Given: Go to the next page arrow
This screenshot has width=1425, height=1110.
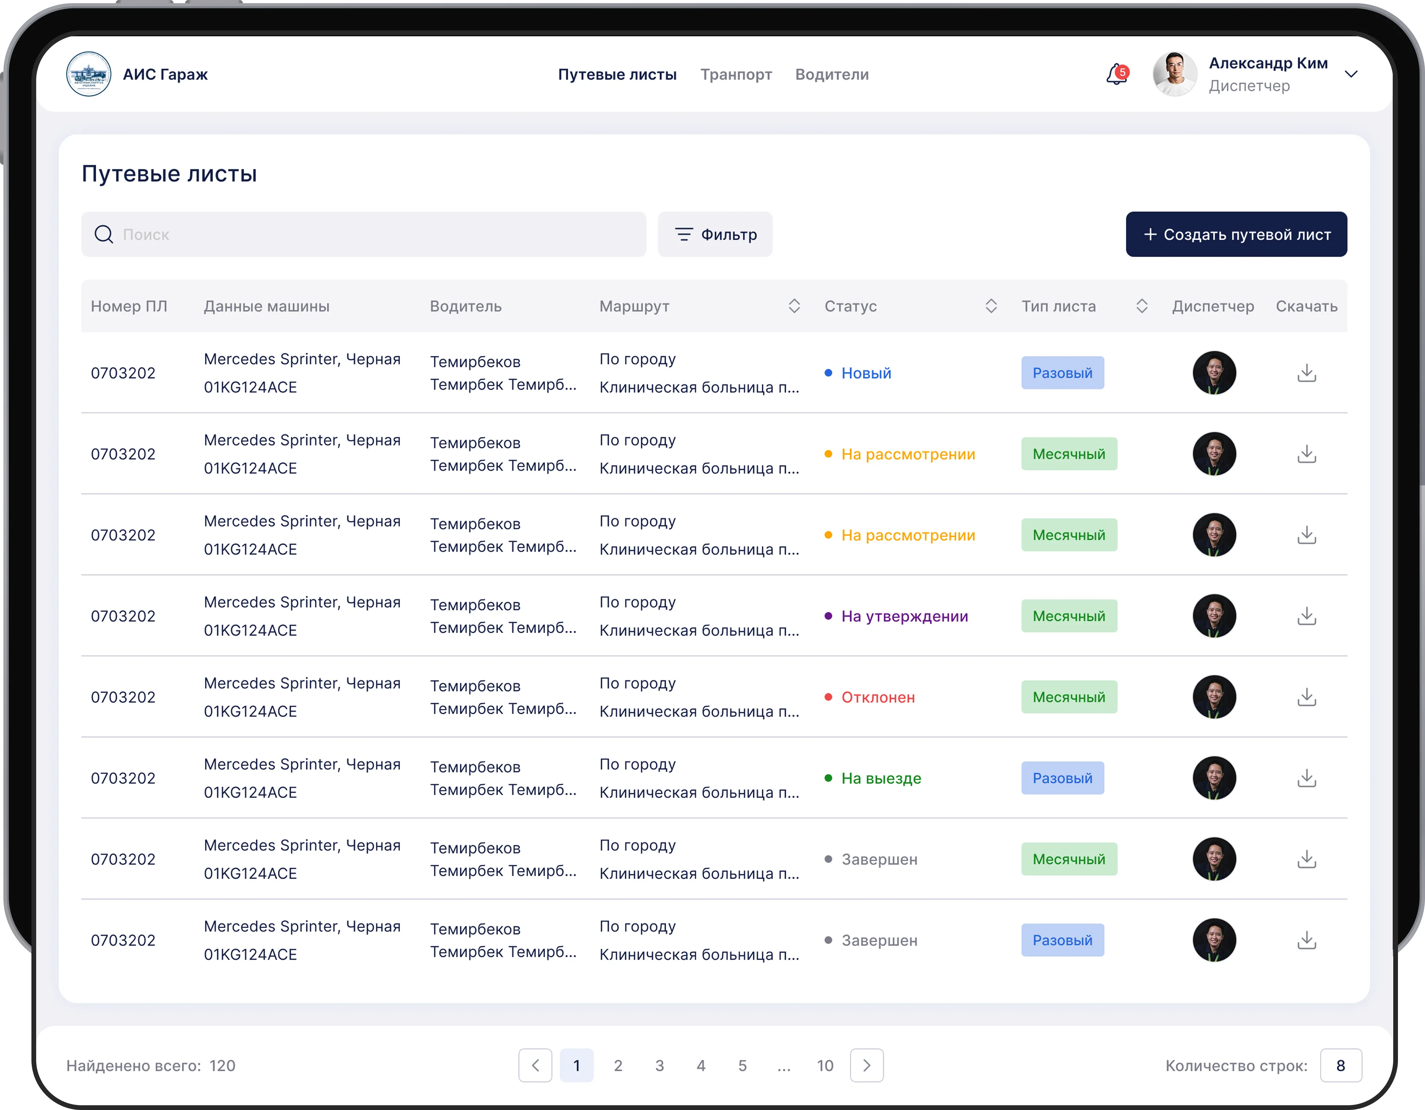Looking at the screenshot, I should (x=866, y=1066).
